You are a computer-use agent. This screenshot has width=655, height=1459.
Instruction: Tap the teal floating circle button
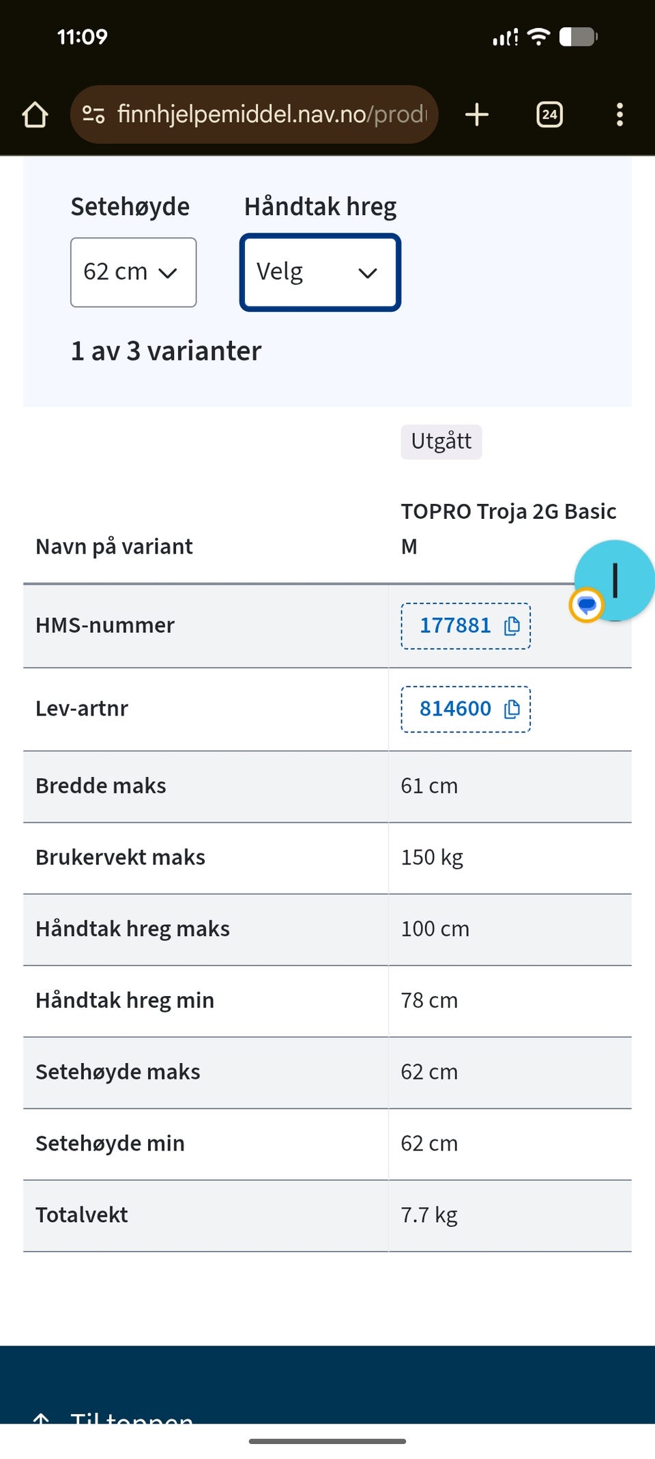pos(615,580)
